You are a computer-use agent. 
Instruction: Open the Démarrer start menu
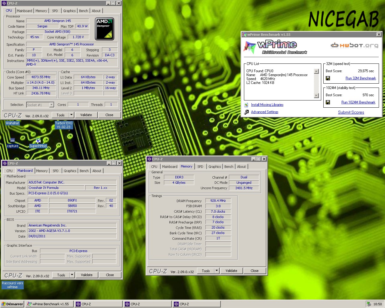12,304
